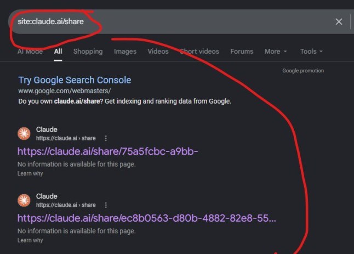Open three-dot menu for ec8b0563 result
Screen dimensions: 354x254
106,205
